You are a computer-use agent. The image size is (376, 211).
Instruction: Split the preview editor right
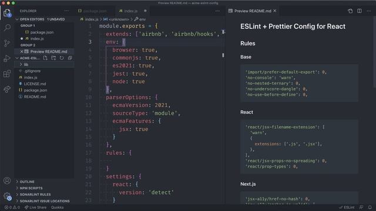click(x=359, y=11)
